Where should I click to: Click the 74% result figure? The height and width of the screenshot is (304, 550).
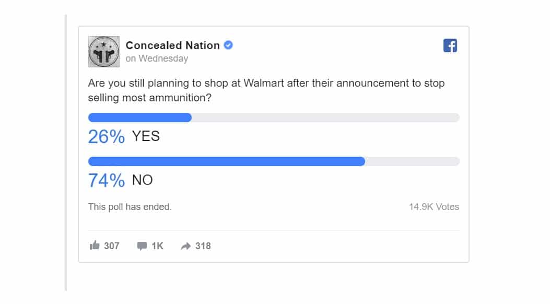[x=107, y=181]
